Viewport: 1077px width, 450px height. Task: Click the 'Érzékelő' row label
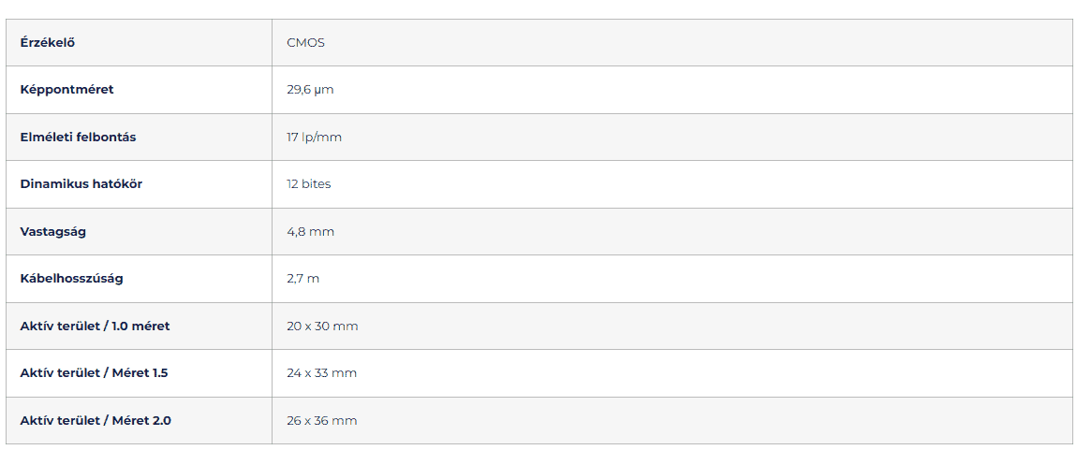pyautogui.click(x=48, y=43)
